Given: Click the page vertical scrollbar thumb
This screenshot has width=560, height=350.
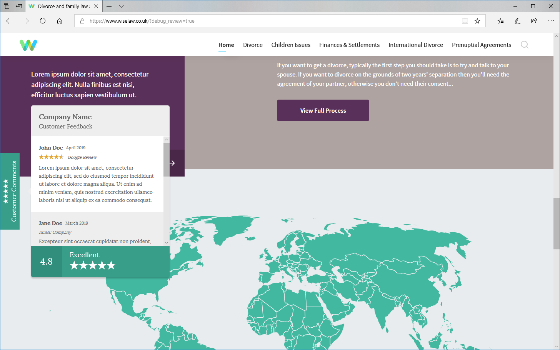Looking at the screenshot, I should [557, 223].
